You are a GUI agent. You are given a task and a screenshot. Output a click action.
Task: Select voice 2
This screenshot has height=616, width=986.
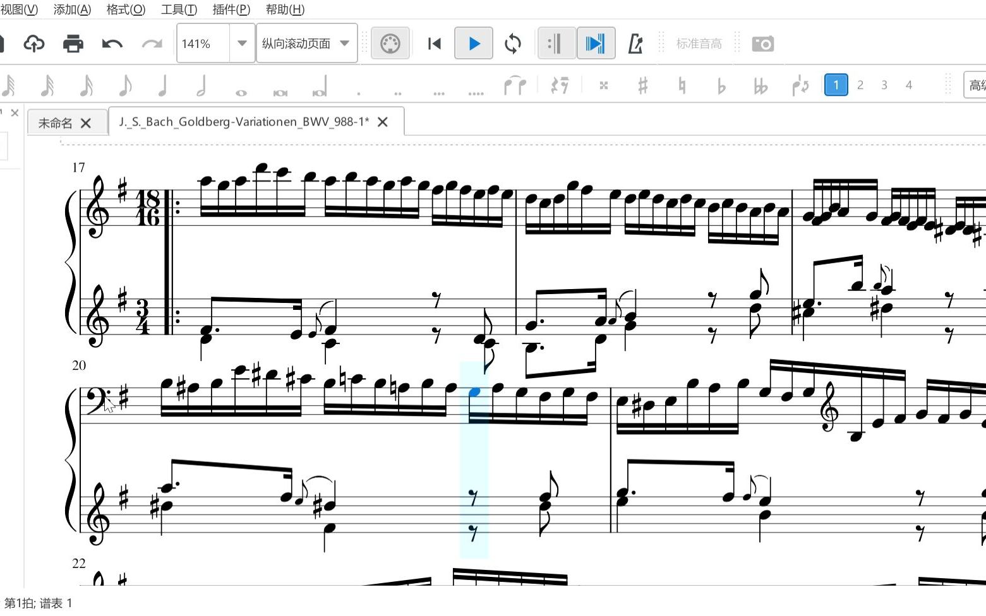pyautogui.click(x=860, y=85)
